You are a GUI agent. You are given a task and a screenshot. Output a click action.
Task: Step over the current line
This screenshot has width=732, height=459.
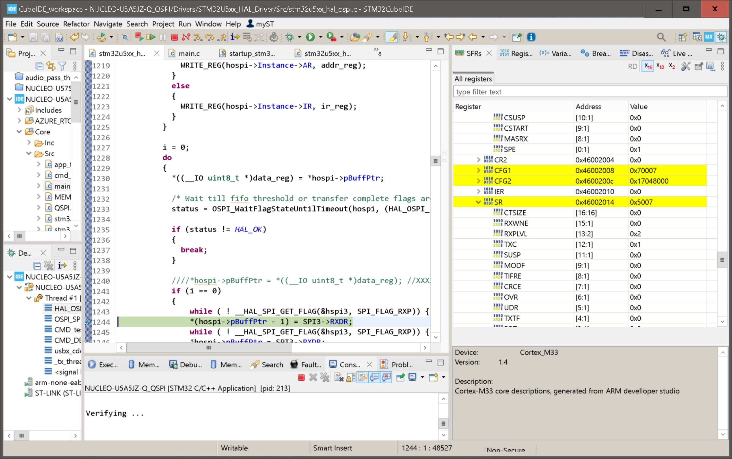[210, 37]
